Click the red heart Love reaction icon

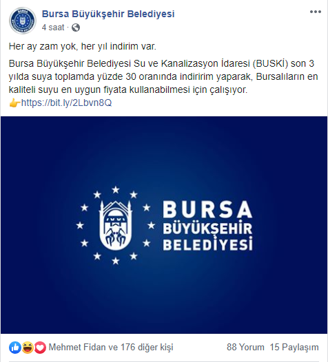pos(40,348)
